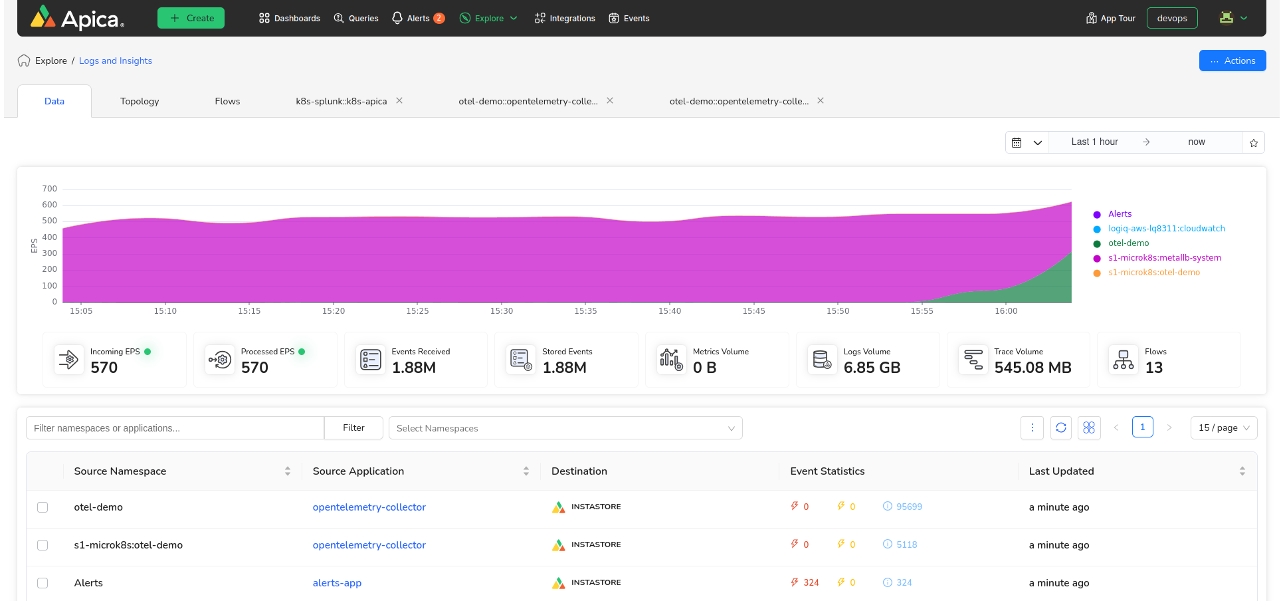Click the refresh icon in table toolbar
The image size is (1281, 601).
click(1060, 427)
